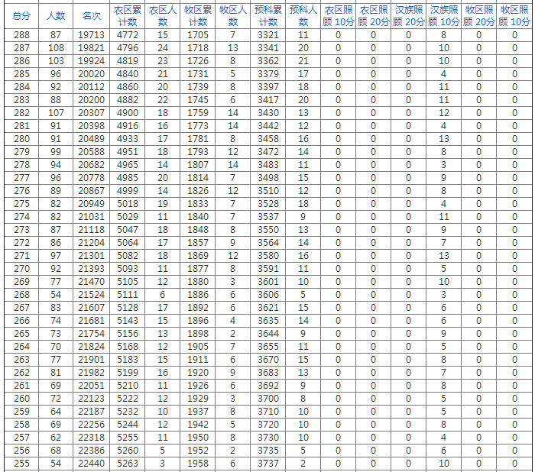
Task: Click the 农区照顾 20分 header link
Action: coord(373,15)
